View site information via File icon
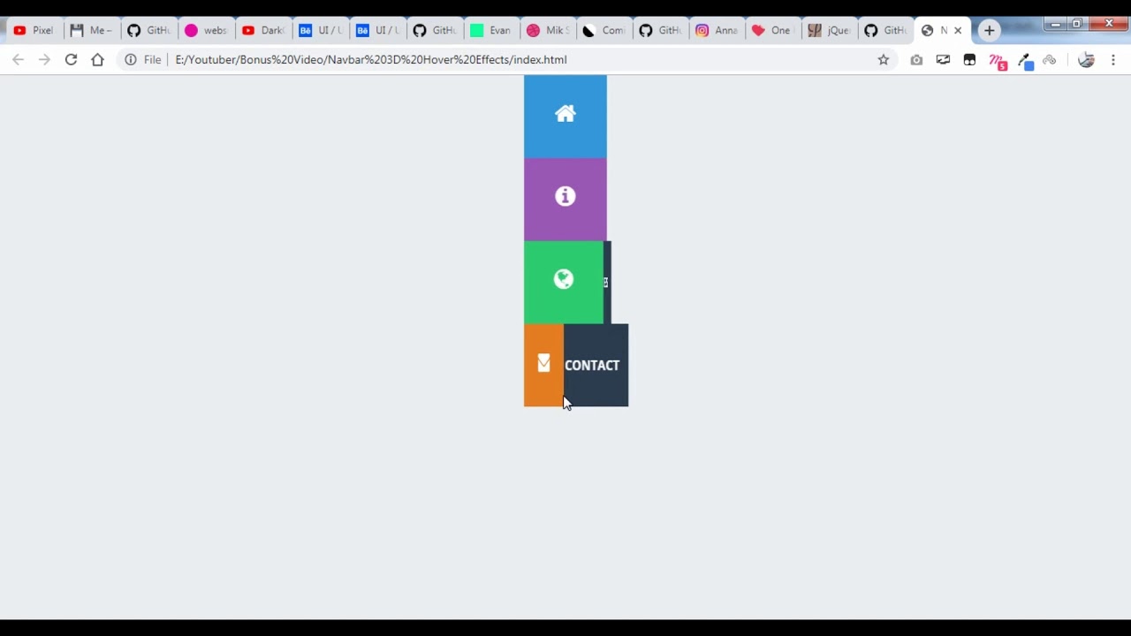The height and width of the screenshot is (636, 1131). [x=142, y=59]
